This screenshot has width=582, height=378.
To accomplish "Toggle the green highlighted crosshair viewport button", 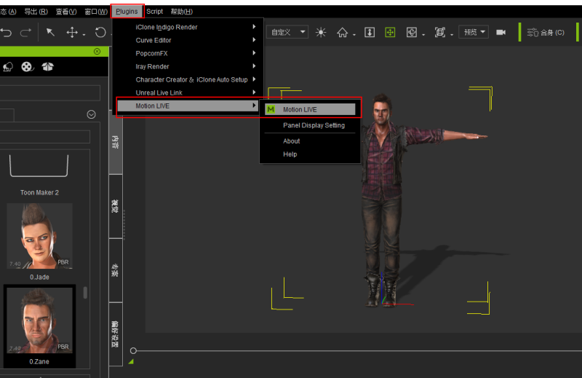I will pyautogui.click(x=390, y=33).
